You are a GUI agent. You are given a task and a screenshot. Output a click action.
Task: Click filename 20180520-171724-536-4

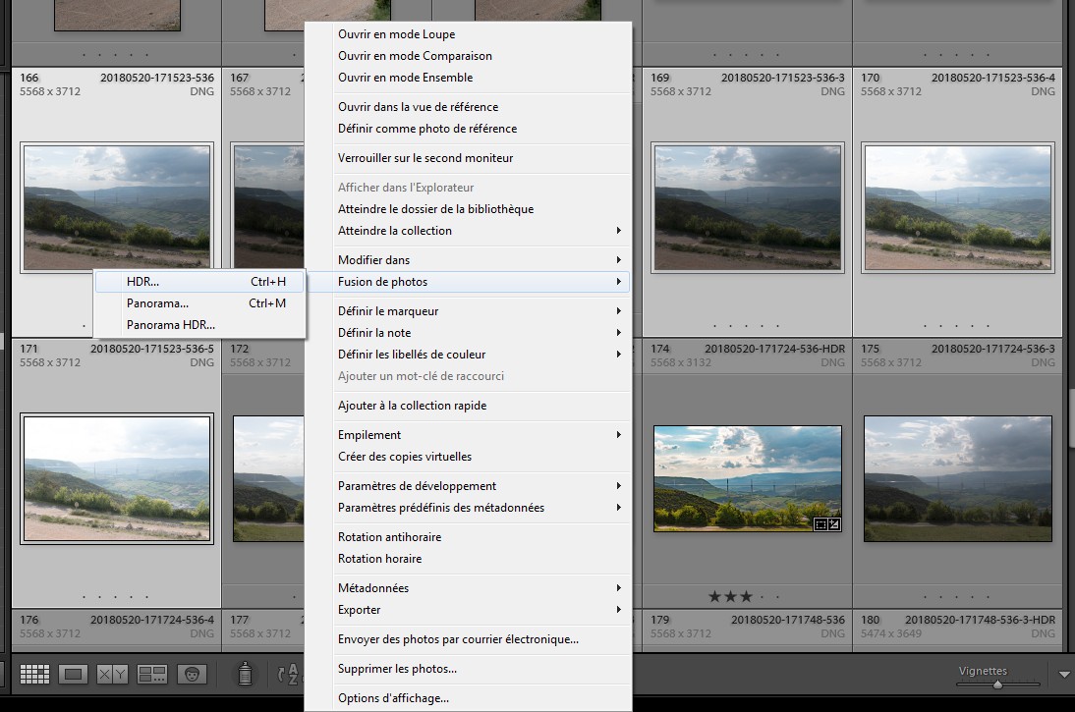click(152, 620)
